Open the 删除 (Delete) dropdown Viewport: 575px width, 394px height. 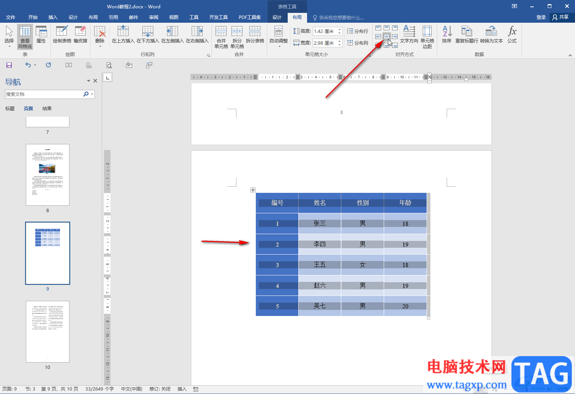(100, 36)
